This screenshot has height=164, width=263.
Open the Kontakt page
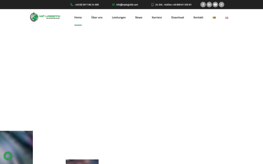click(x=198, y=17)
